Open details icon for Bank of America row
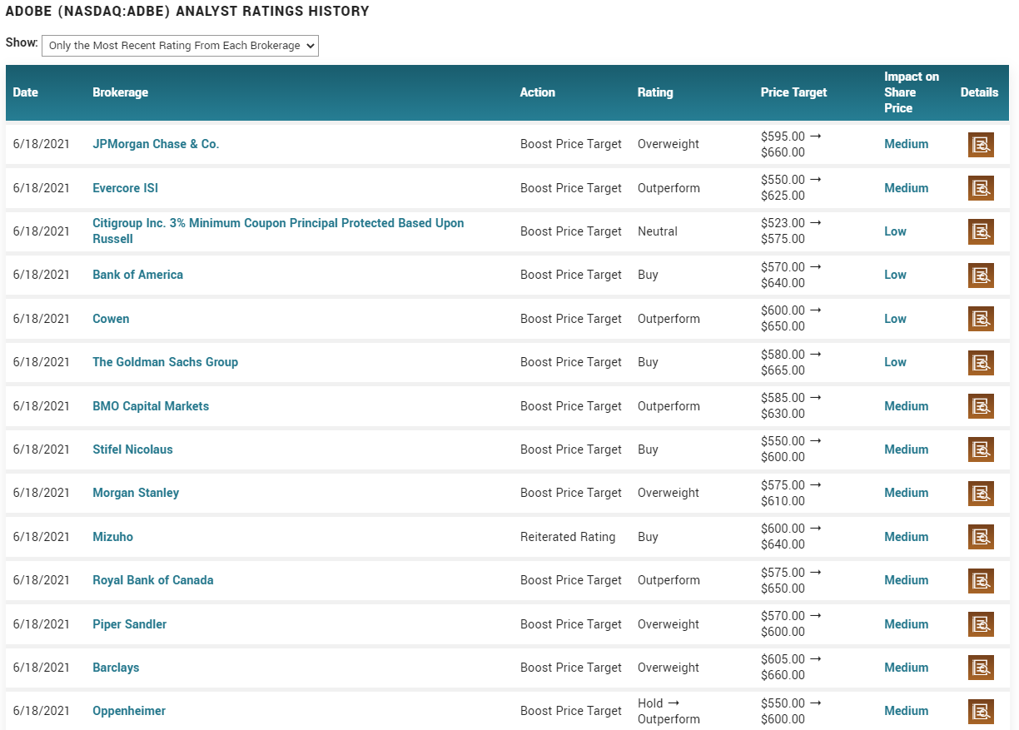 click(x=981, y=276)
